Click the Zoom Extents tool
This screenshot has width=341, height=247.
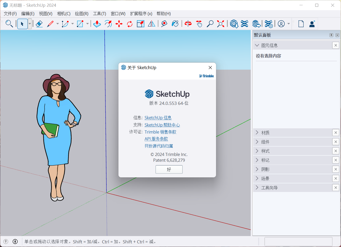pyautogui.click(x=221, y=24)
